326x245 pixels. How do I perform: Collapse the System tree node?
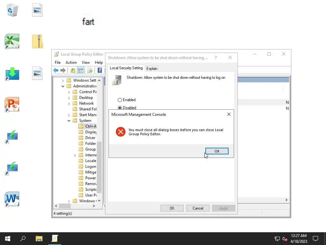click(69, 121)
